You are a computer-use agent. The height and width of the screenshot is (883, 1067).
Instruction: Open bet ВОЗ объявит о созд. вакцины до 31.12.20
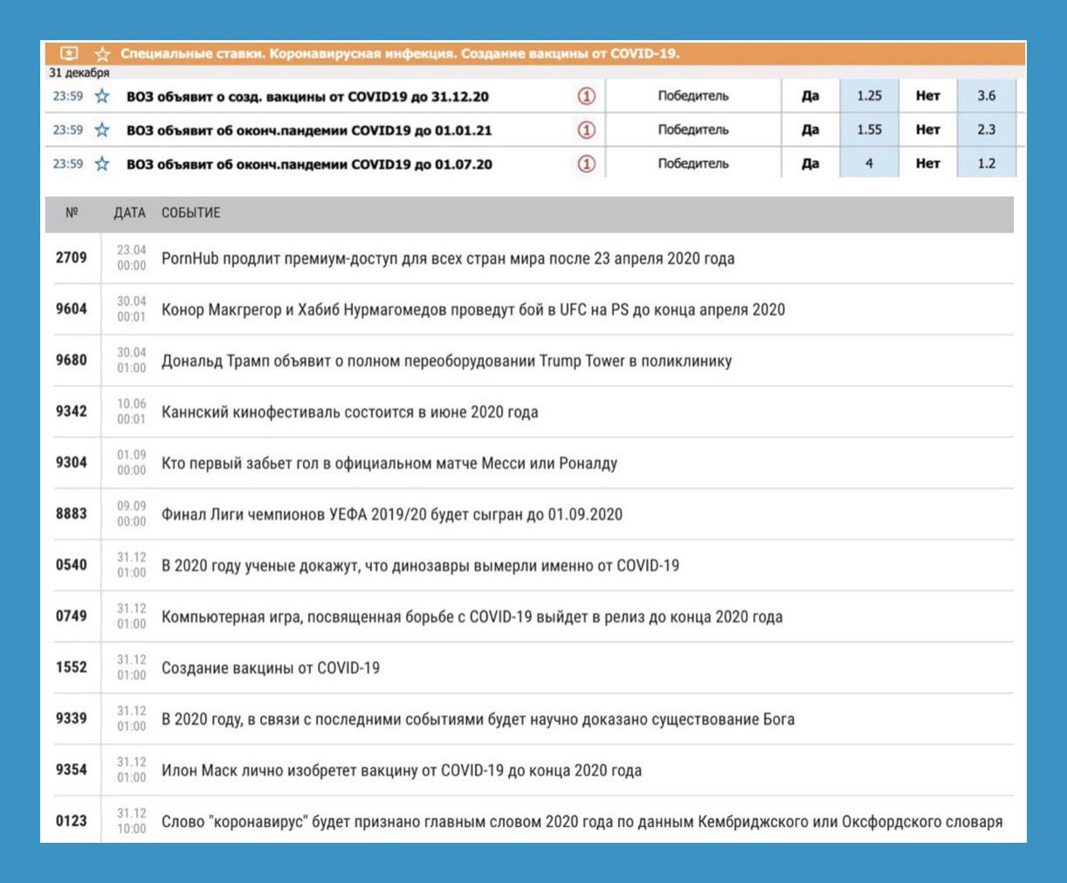(307, 97)
